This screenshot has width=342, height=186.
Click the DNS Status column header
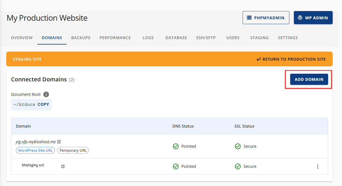click(x=183, y=126)
